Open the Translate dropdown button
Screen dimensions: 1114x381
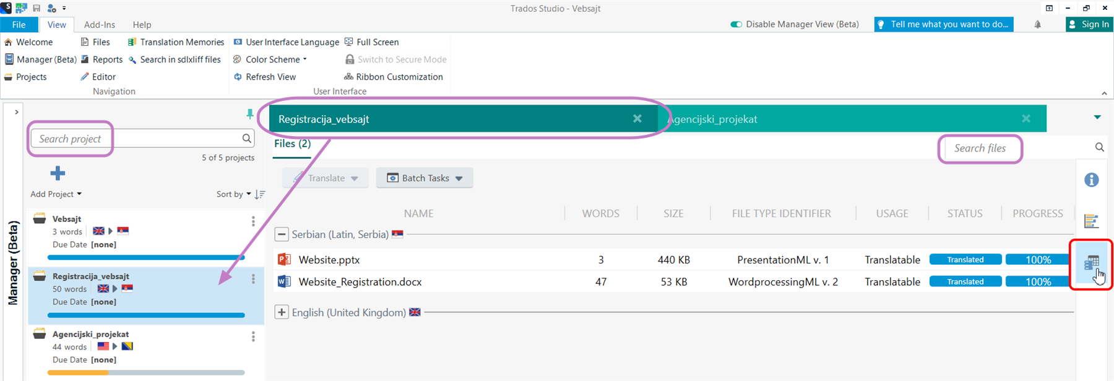click(x=326, y=178)
